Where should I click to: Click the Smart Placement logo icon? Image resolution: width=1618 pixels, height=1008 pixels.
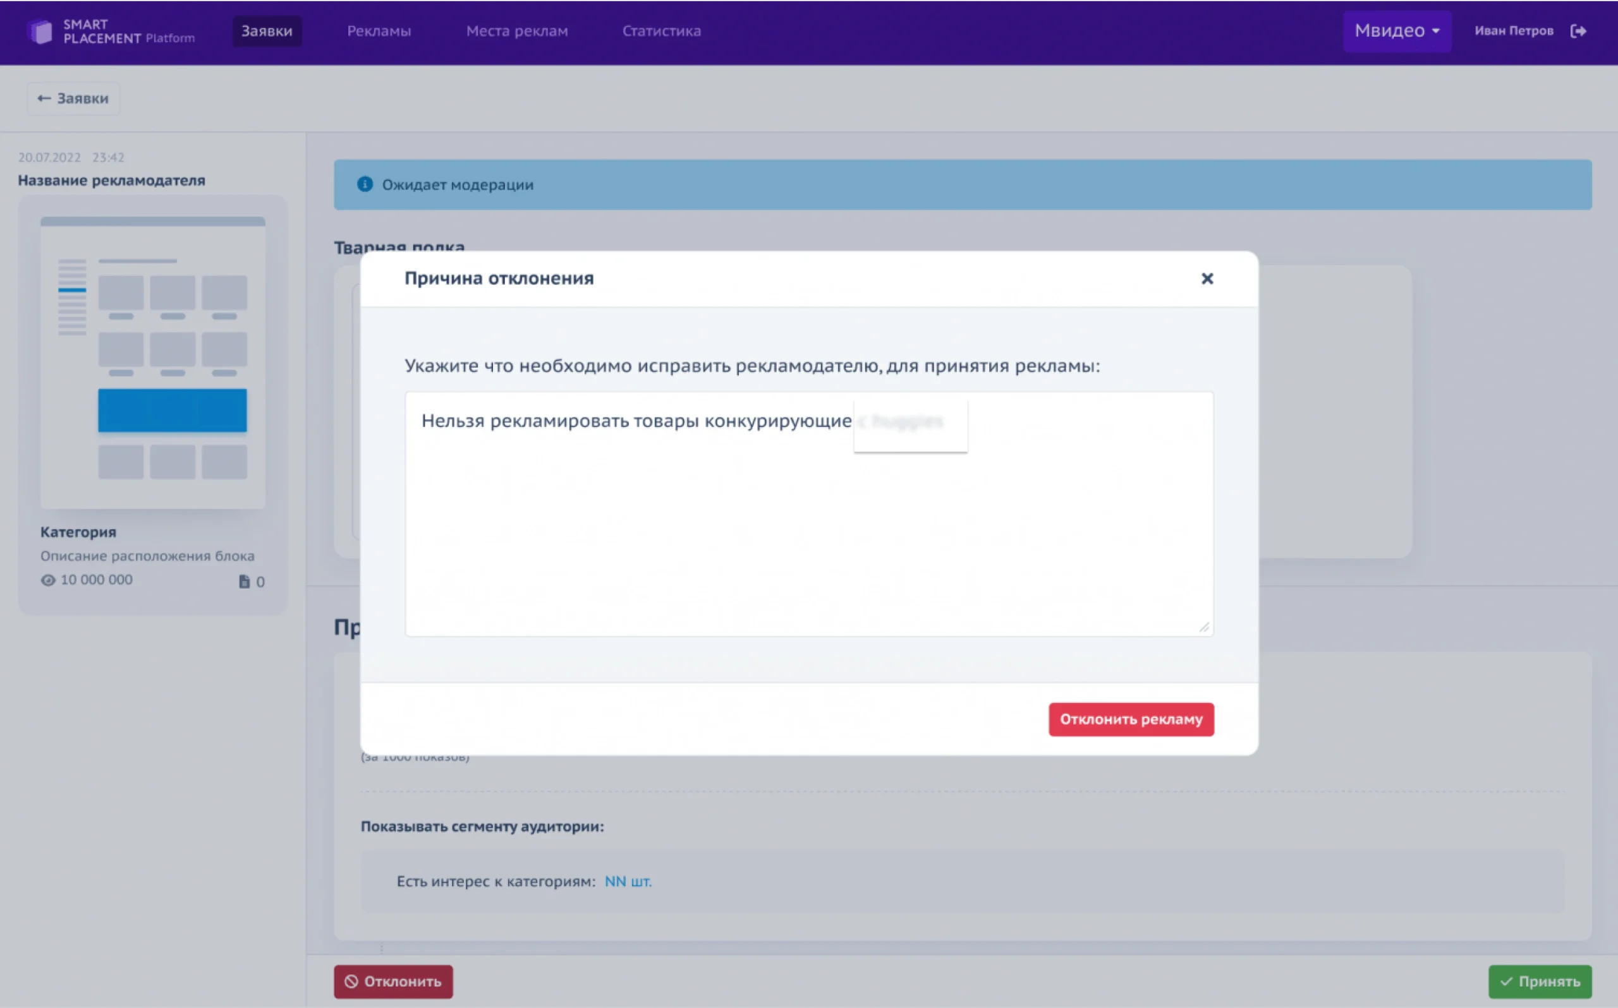coord(40,32)
